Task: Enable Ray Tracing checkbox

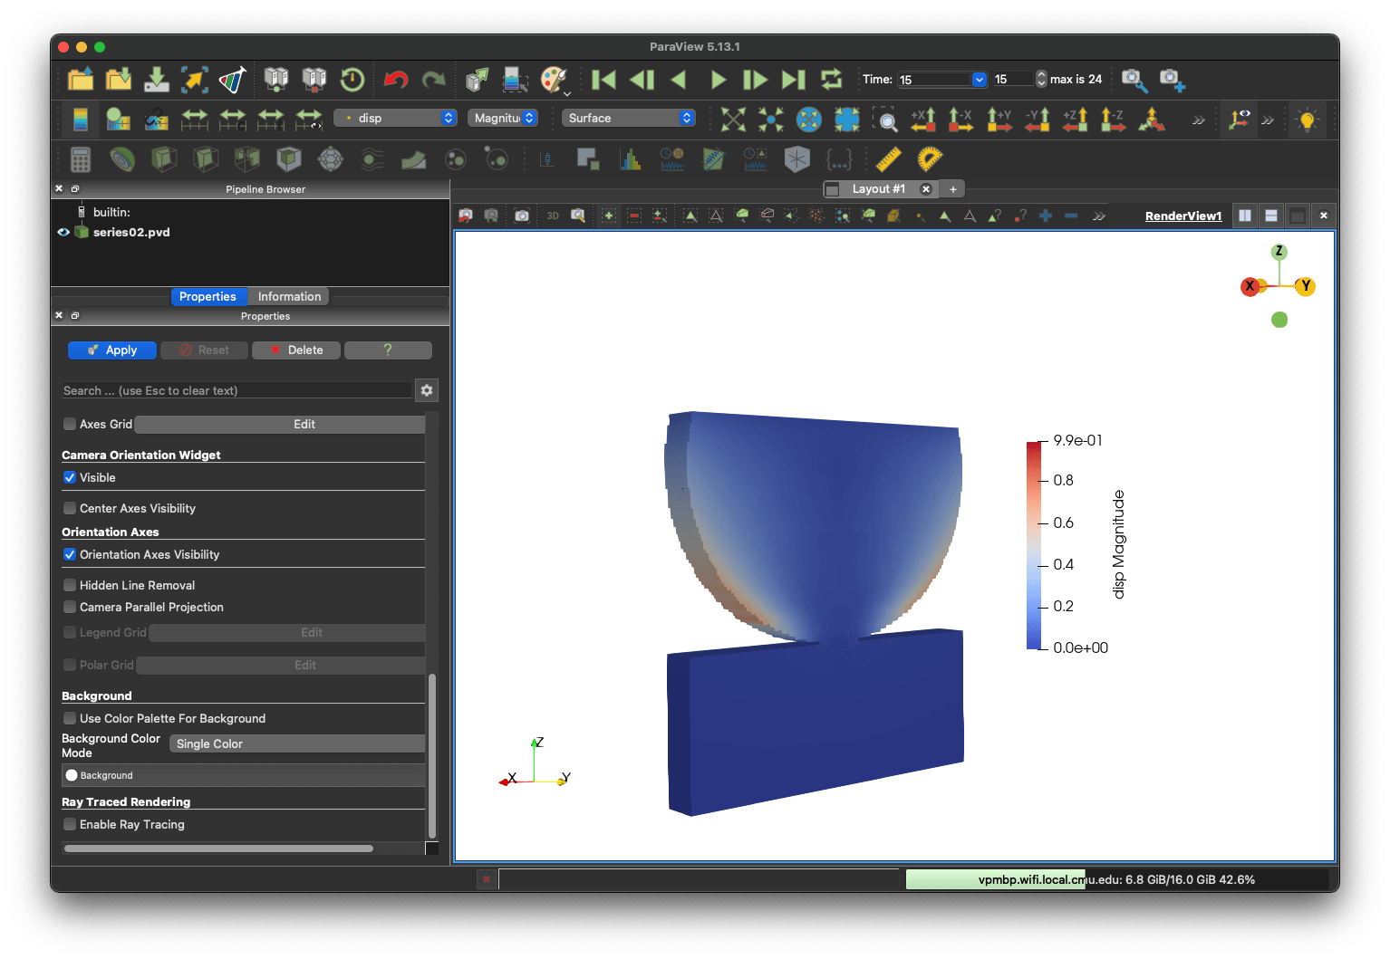Action: 70,824
